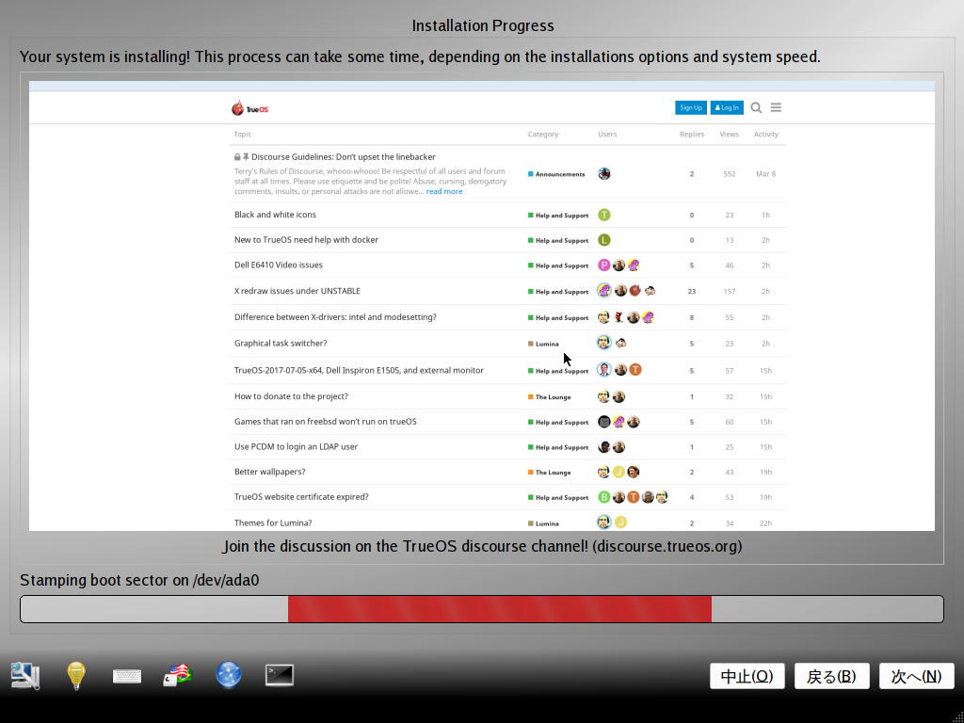This screenshot has width=964, height=723.
Task: Click 'Mar 8' activity date
Action: click(766, 174)
